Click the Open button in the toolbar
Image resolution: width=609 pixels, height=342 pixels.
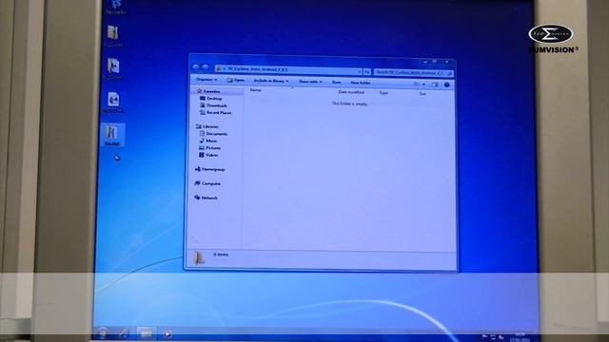236,80
